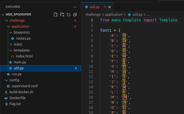Screen dimensions: 184x114
Task: Click the Python icon in the breadcrumb
Action: tap(129, 15)
